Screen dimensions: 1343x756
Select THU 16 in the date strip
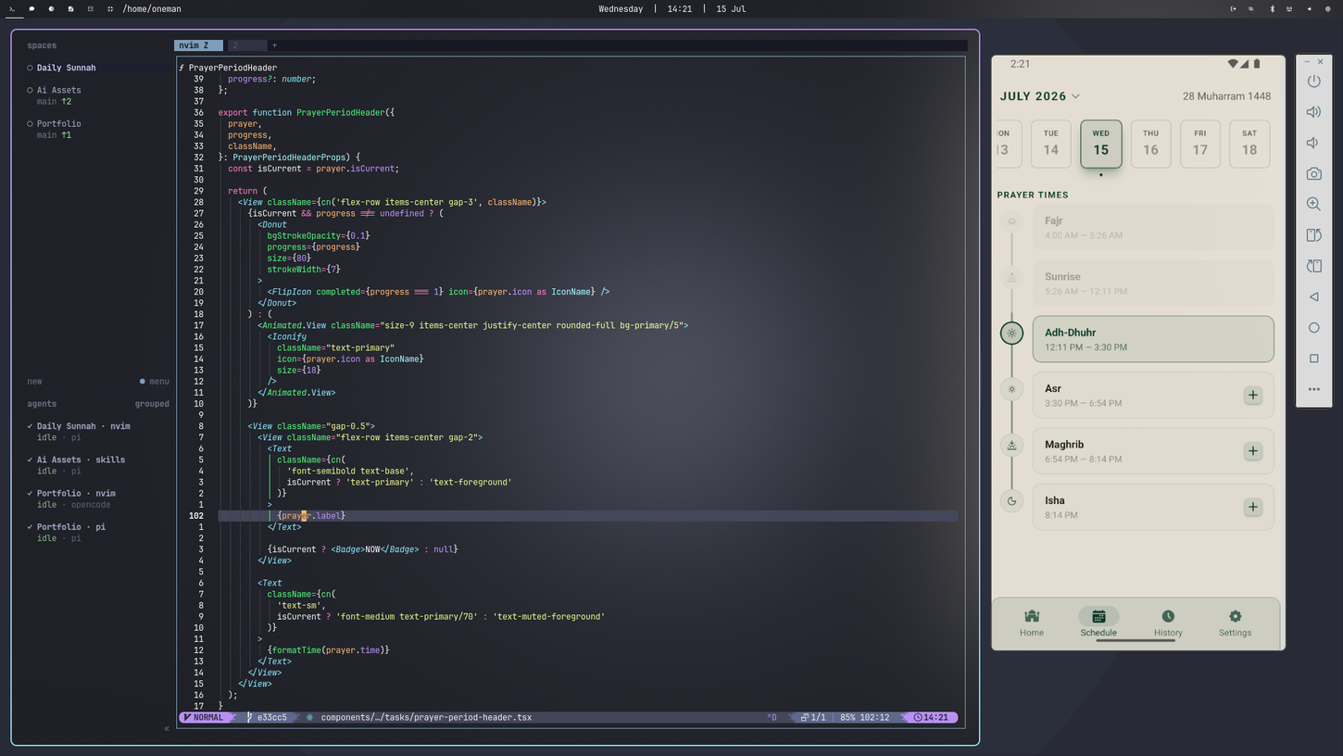tap(1150, 144)
